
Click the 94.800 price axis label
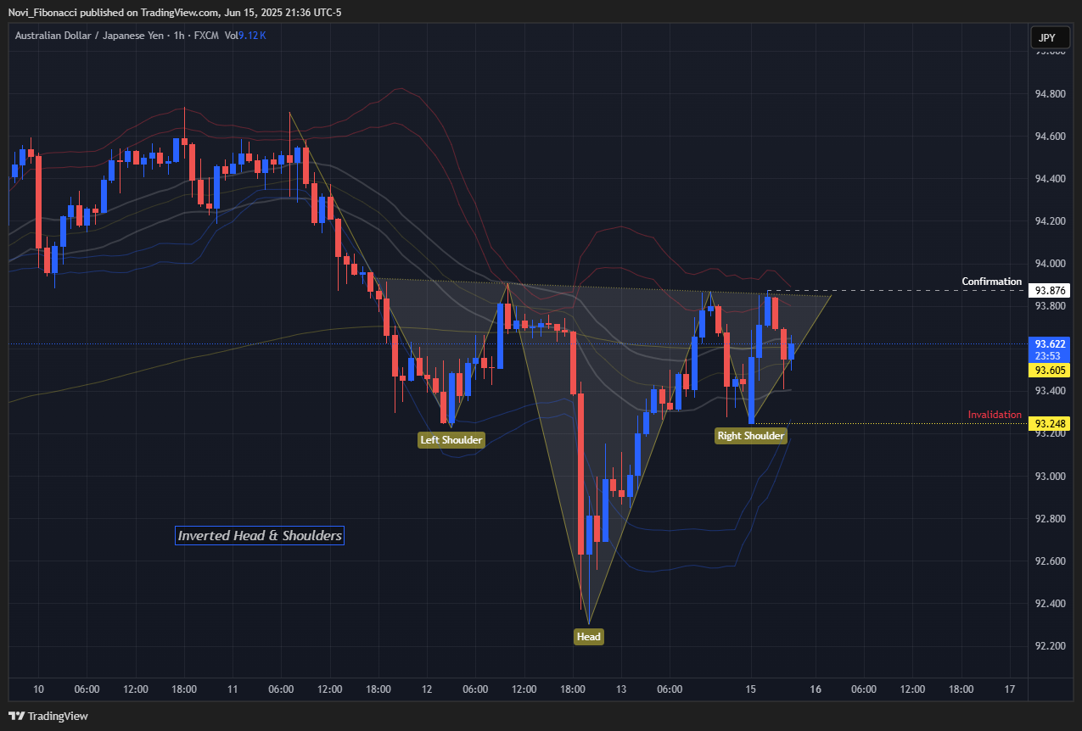point(1051,94)
